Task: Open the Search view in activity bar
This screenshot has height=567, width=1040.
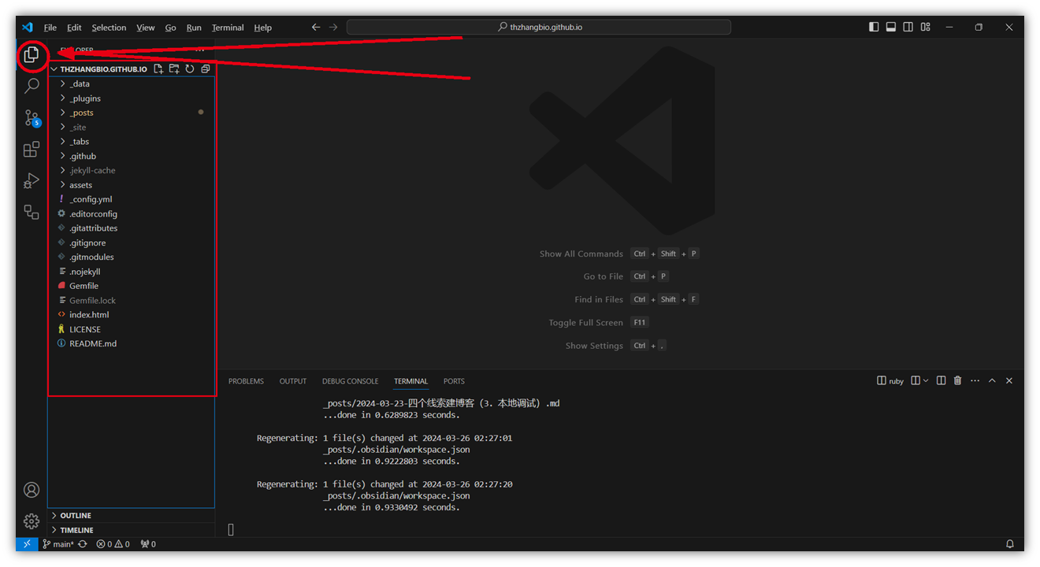Action: (x=32, y=86)
